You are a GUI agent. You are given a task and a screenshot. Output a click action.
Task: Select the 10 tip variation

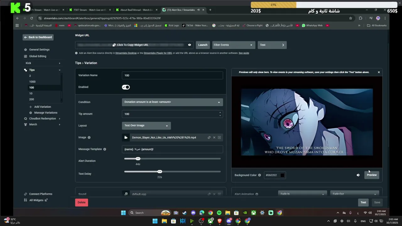click(x=31, y=94)
